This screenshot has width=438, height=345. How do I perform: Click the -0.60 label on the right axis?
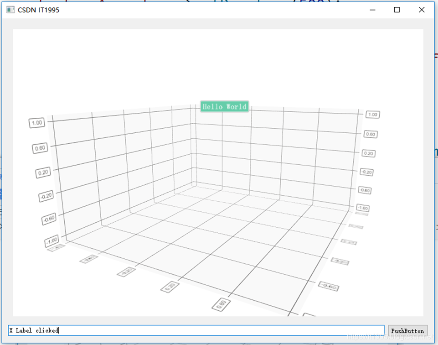(x=364, y=190)
